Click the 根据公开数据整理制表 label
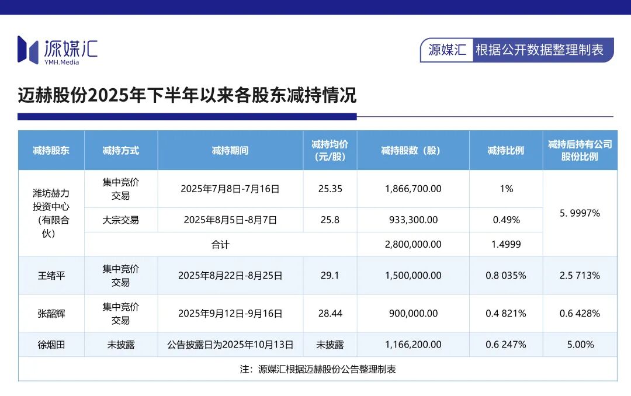The image size is (631, 396). [x=539, y=50]
